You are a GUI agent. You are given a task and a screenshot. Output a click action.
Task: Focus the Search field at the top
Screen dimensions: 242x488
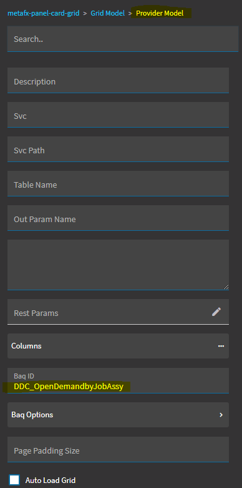(x=123, y=39)
